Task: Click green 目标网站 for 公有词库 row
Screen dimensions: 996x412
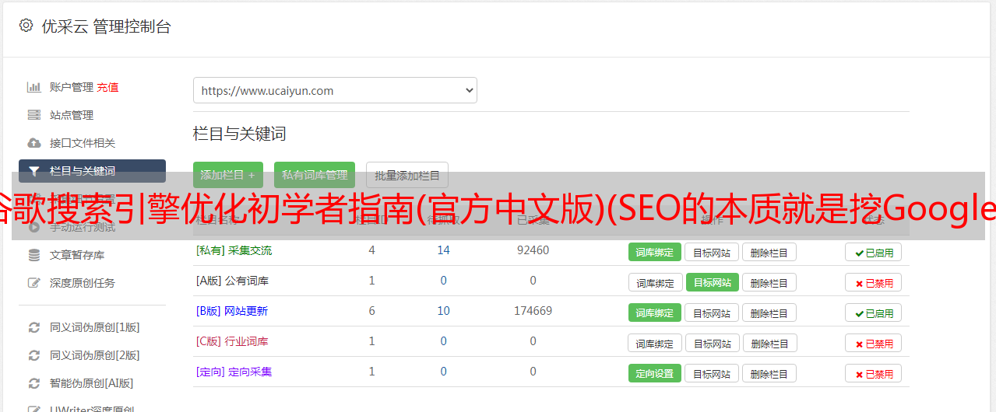Action: click(x=712, y=282)
